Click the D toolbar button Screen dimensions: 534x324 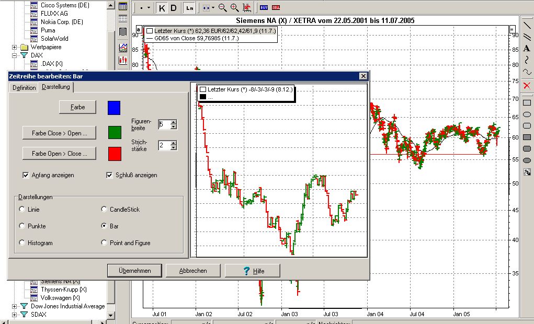point(173,8)
